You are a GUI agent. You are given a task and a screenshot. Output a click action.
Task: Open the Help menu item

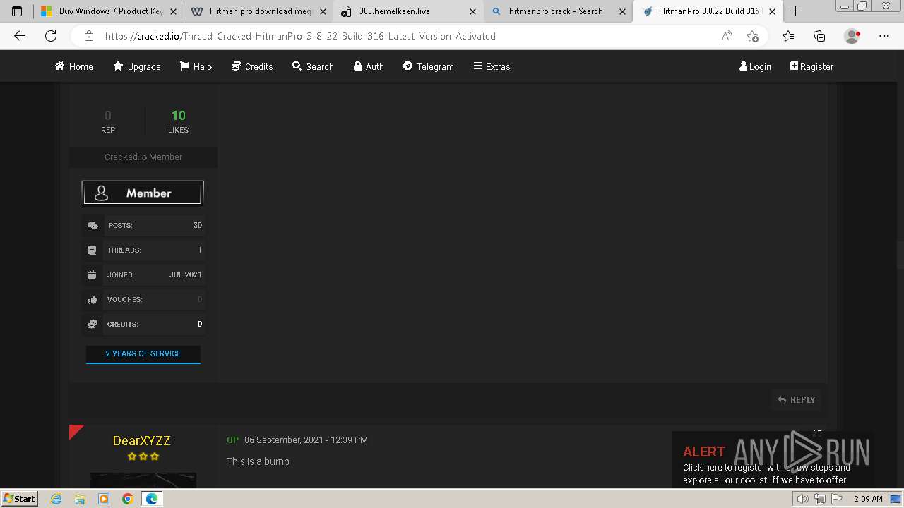196,66
